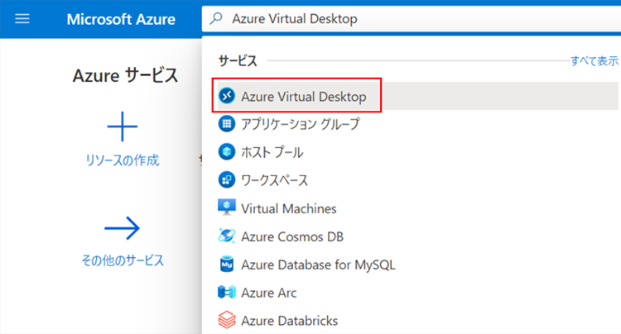
Task: Click the arrow icon for その他のサービス
Action: [122, 227]
